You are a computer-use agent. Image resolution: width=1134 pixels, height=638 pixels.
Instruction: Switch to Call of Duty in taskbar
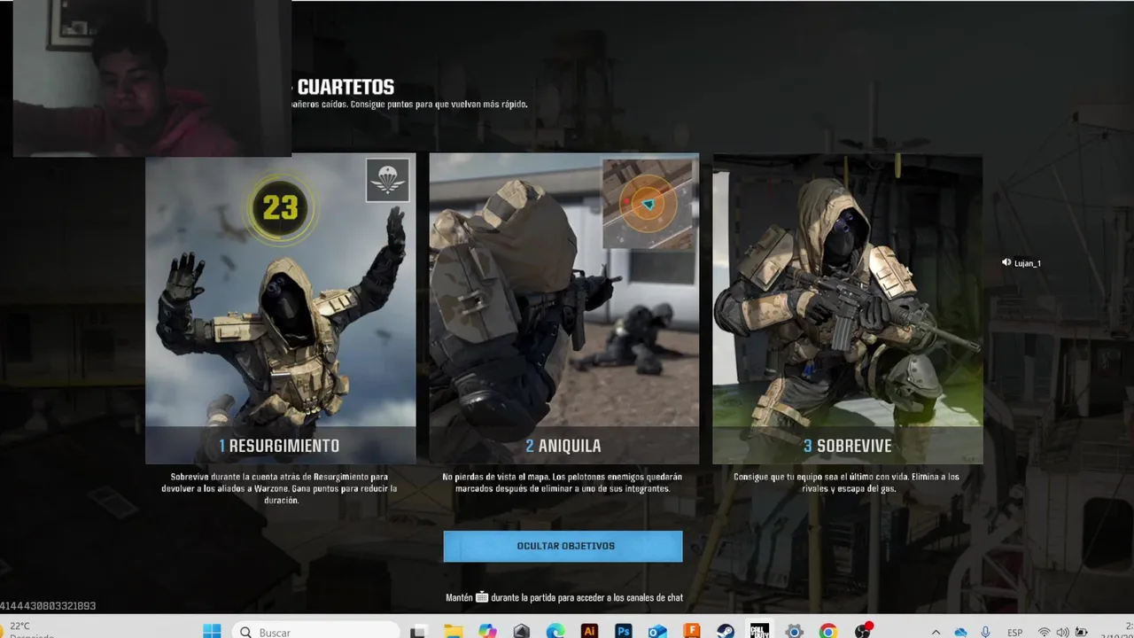pos(759,631)
